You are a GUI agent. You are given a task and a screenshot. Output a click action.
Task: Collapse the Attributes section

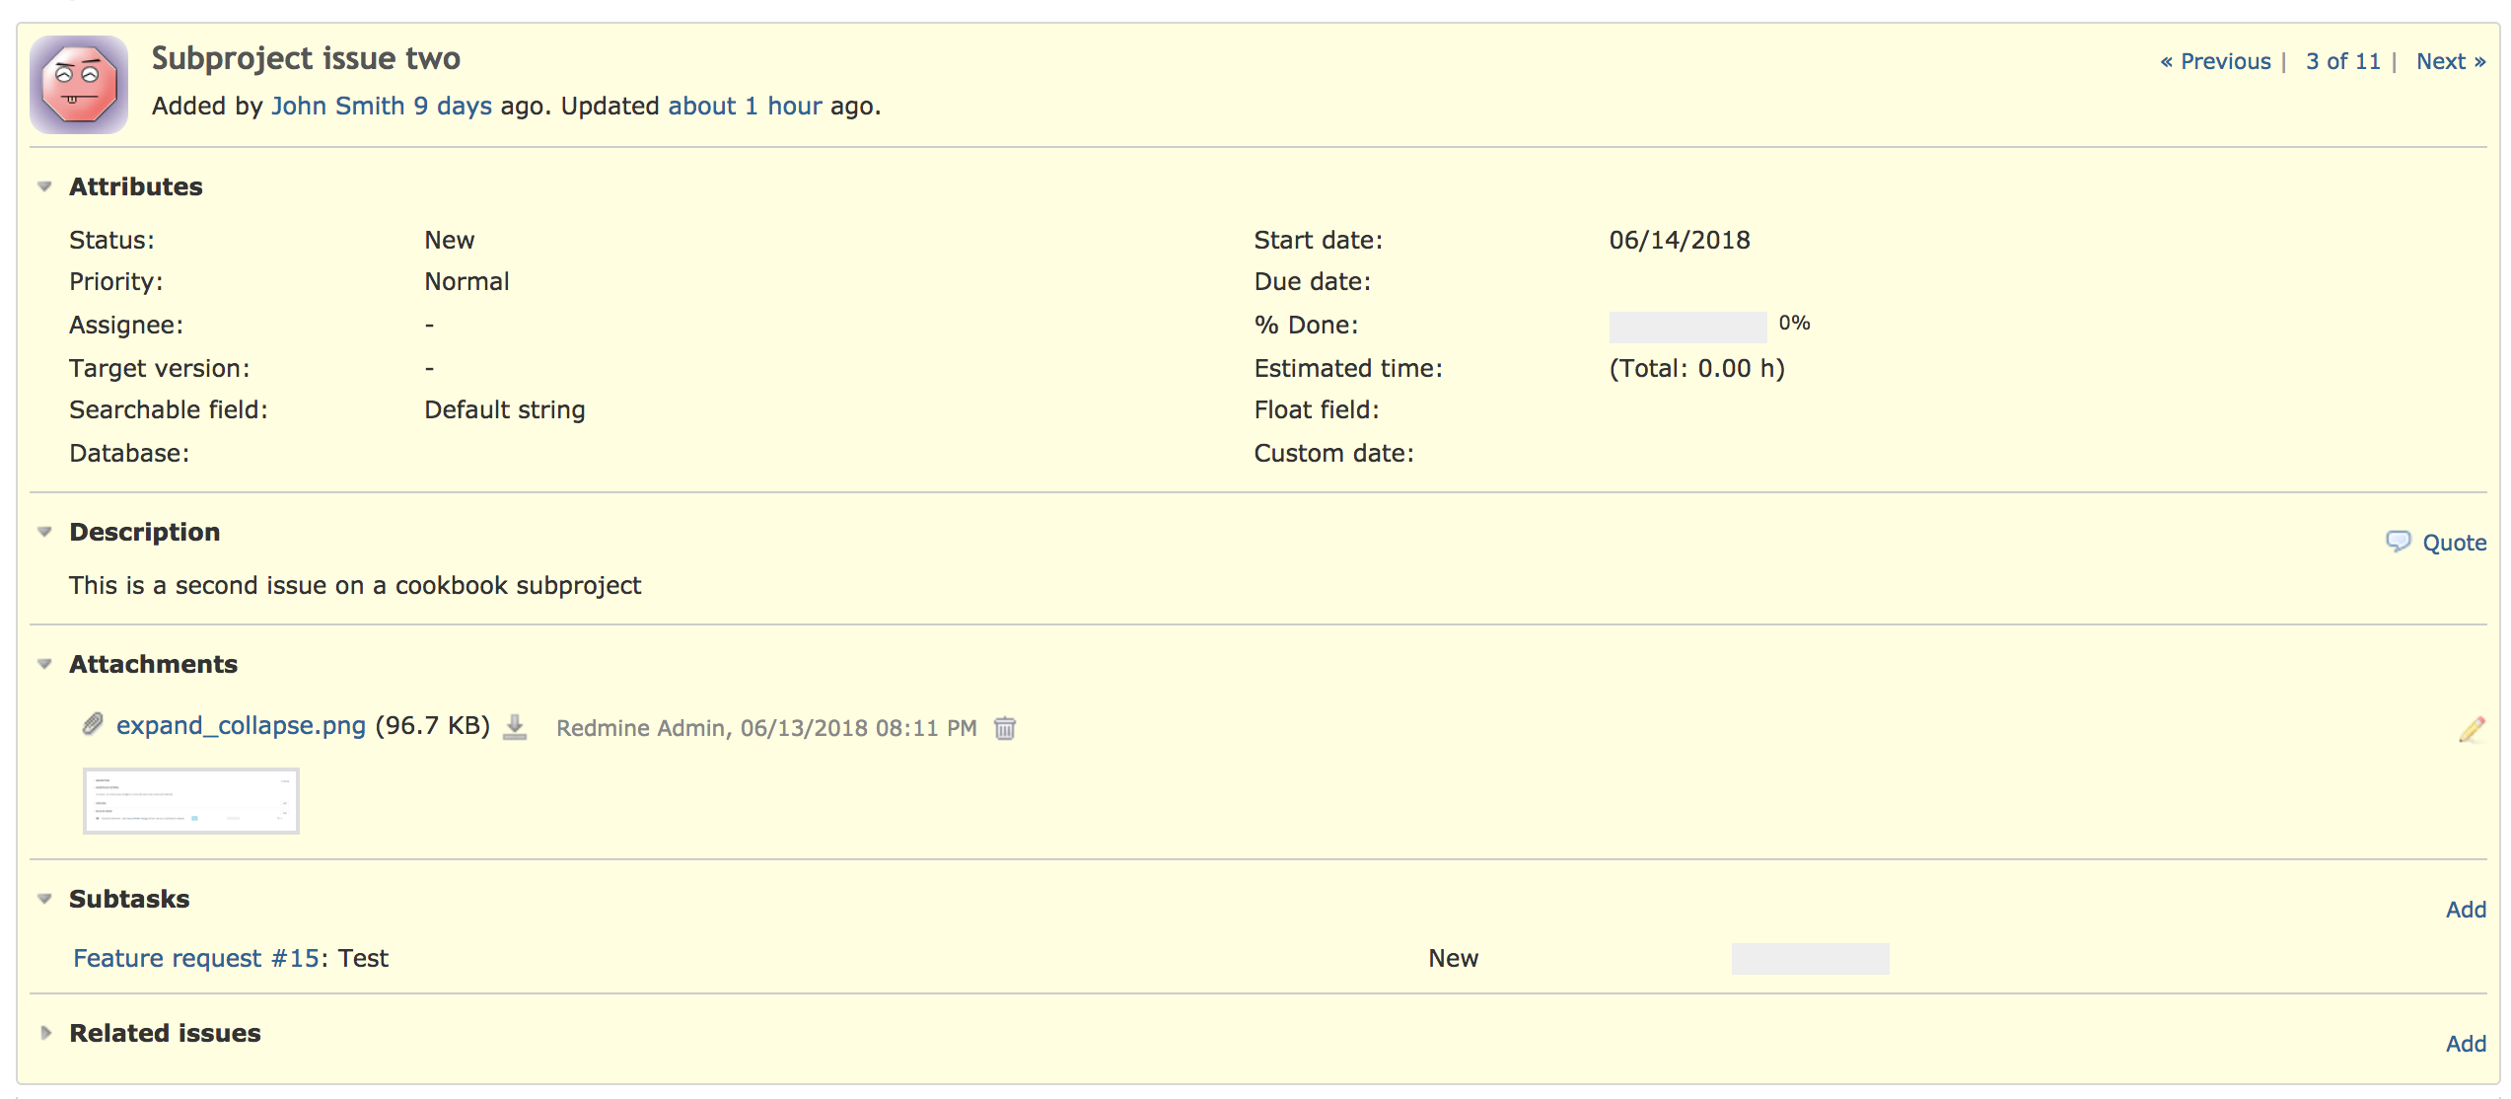click(x=44, y=186)
